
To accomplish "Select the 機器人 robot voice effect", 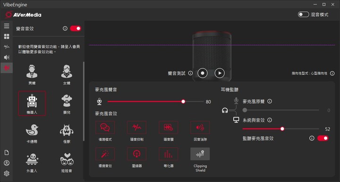I will [32, 103].
